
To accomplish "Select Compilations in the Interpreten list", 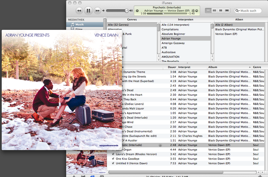I will pyautogui.click(x=186, y=29).
